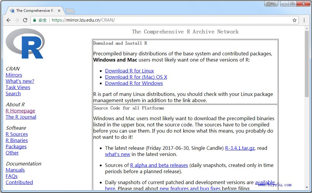
Task: Click the 安全 secure label
Action: [x=42, y=20]
